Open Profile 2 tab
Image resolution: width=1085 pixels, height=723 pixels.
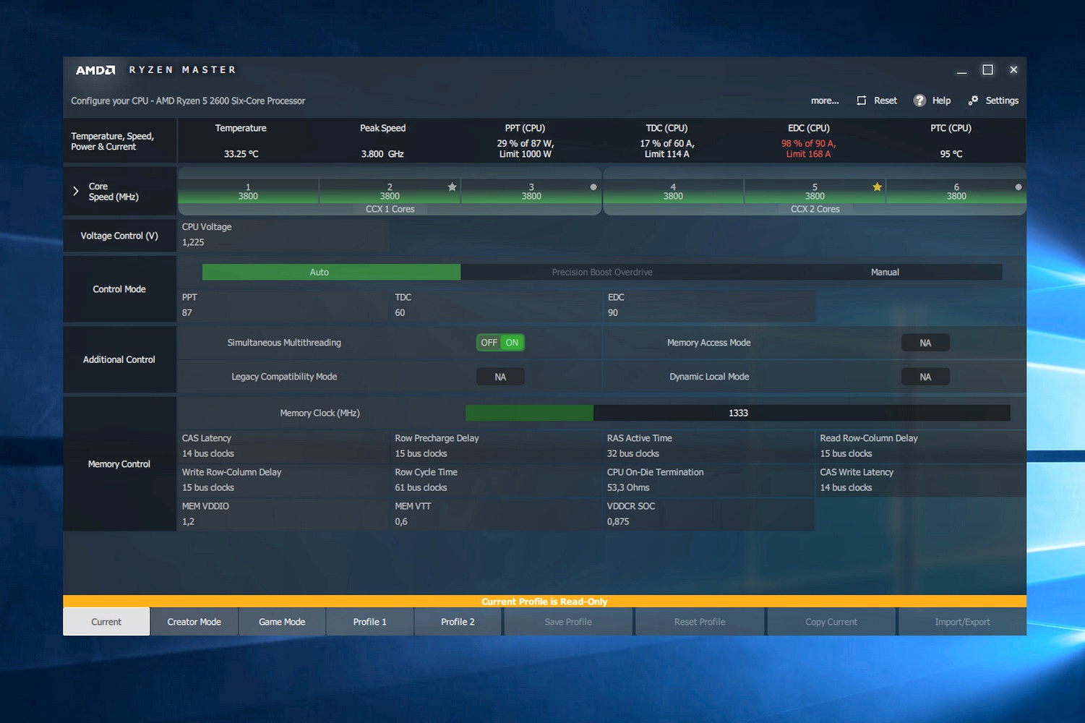click(x=458, y=622)
